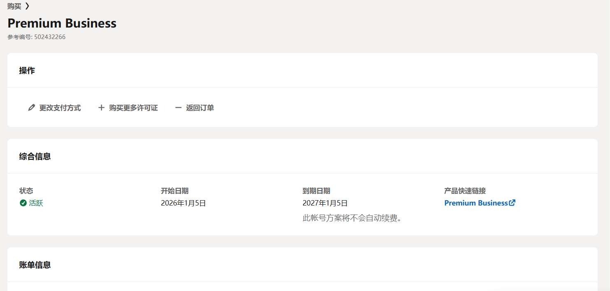Click the reference number 502432266
Image resolution: width=610 pixels, height=291 pixels.
[49, 37]
